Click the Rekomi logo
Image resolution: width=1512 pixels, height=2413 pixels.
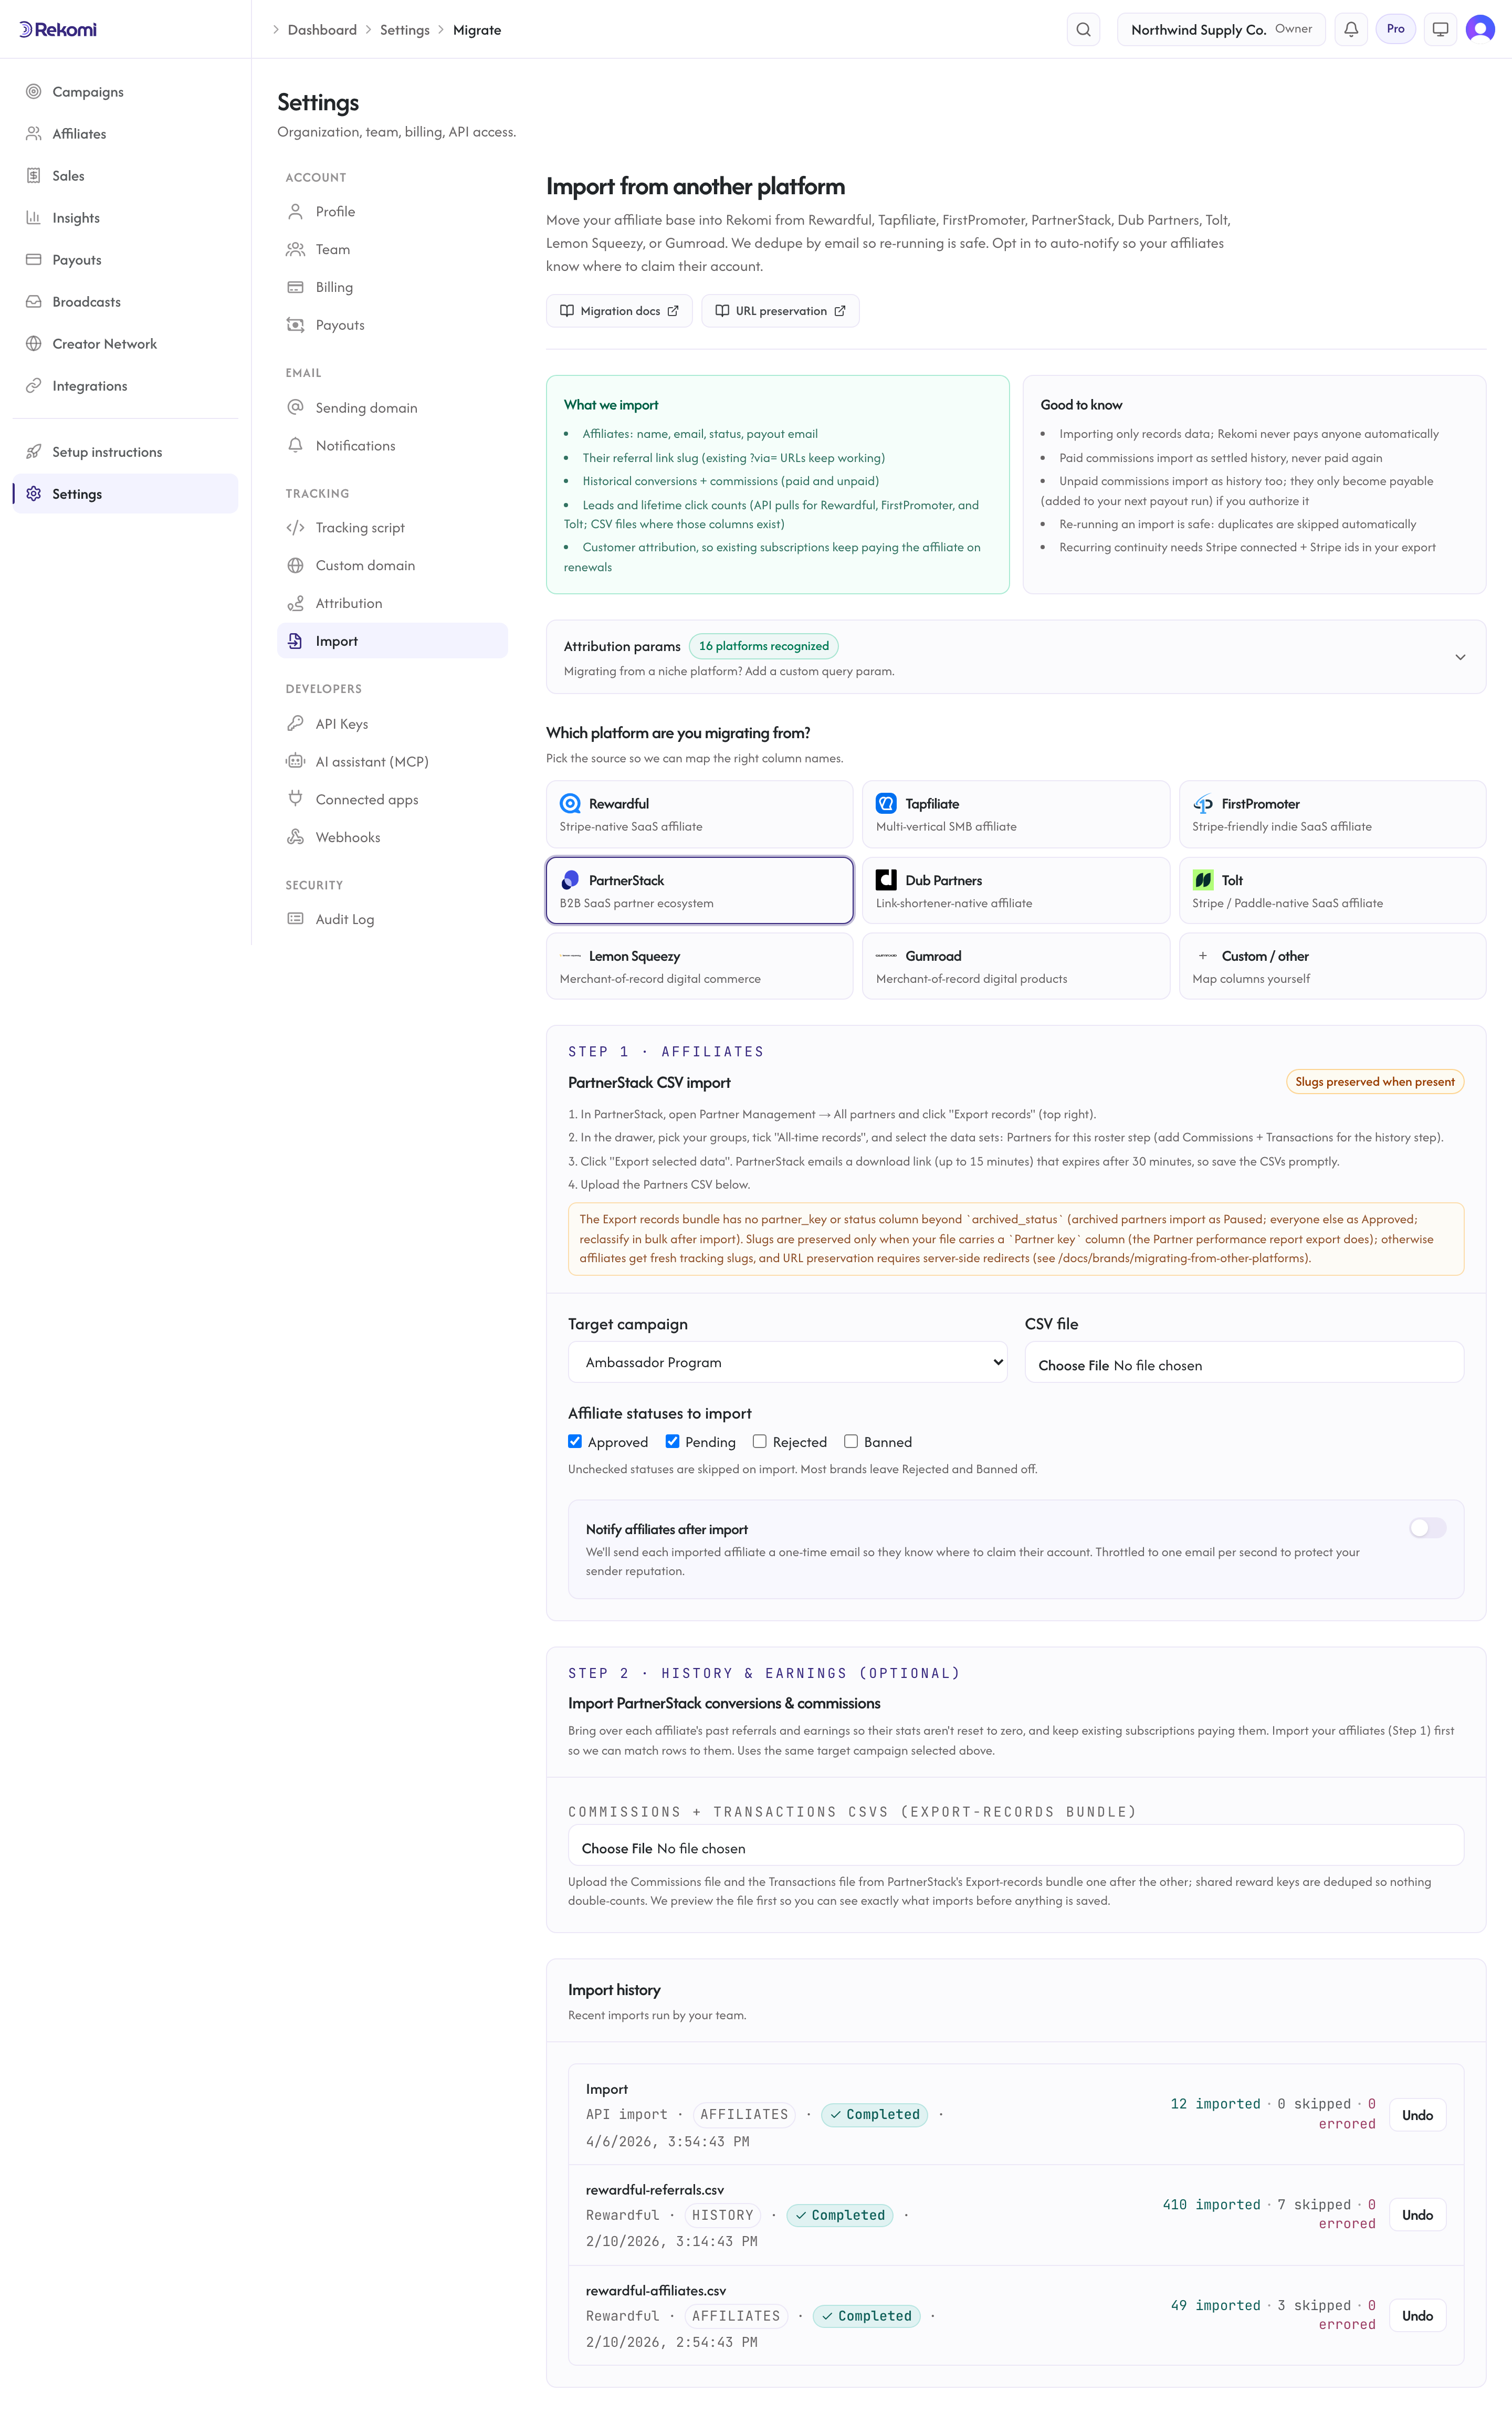[x=58, y=30]
